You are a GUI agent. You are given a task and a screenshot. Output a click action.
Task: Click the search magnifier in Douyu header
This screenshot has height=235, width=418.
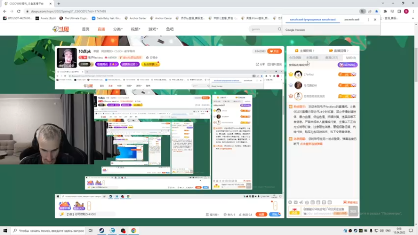(x=279, y=29)
